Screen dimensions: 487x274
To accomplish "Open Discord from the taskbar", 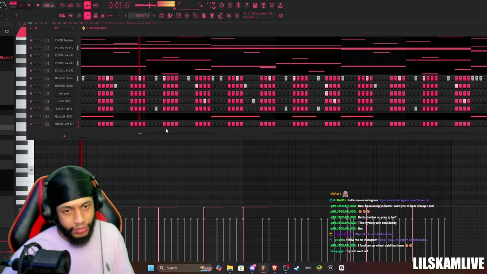I will 252,268.
